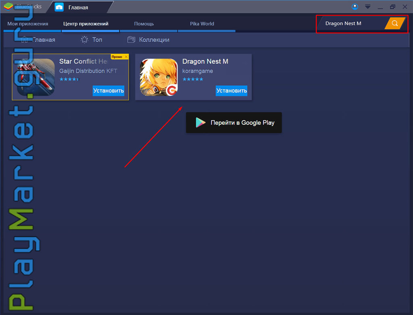
Task: Restore the BlueStacks window size
Action: pos(392,7)
